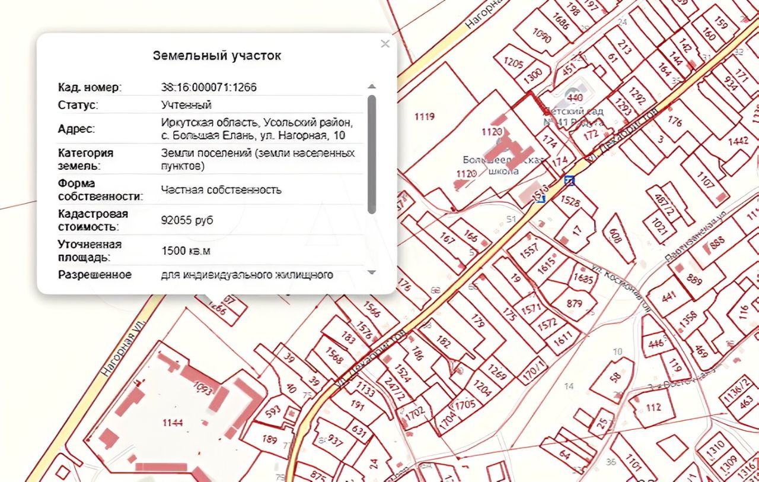The height and width of the screenshot is (482, 759).
Task: Select parcel 1144 on the map
Action: pyautogui.click(x=173, y=422)
